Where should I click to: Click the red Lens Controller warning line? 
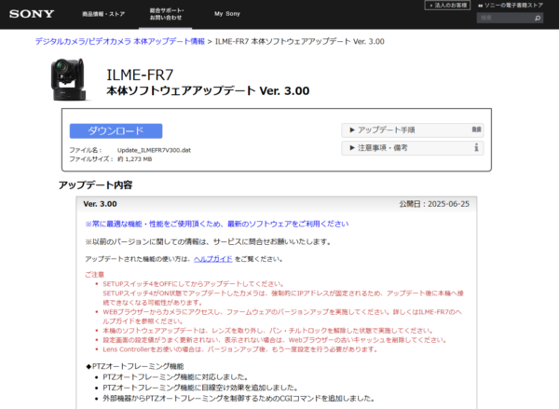coord(240,349)
